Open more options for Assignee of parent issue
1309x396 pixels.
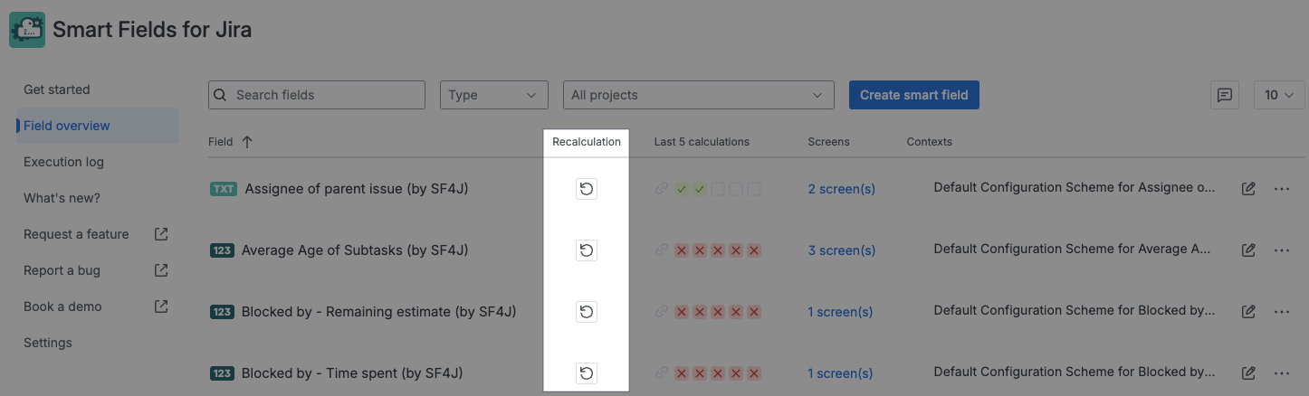(x=1281, y=189)
